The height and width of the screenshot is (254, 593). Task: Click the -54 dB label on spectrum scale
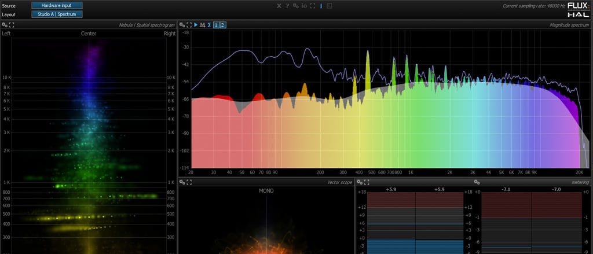pyautogui.click(x=185, y=82)
